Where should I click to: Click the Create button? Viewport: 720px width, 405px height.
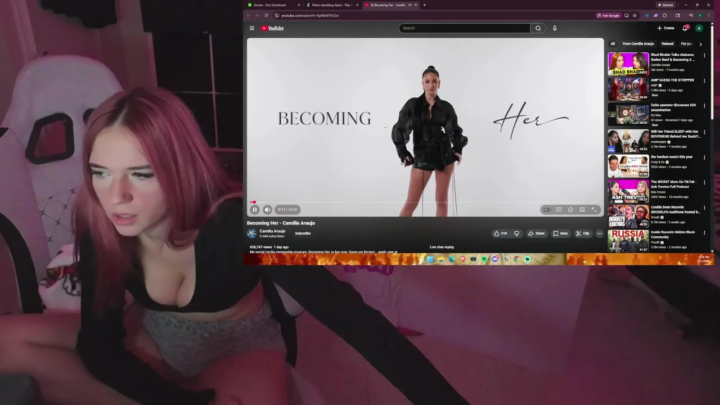pyautogui.click(x=665, y=28)
